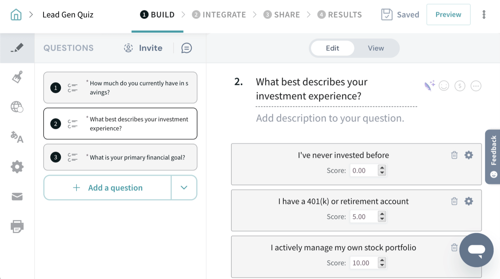Click the smiley emoji icon beside question

click(x=444, y=86)
